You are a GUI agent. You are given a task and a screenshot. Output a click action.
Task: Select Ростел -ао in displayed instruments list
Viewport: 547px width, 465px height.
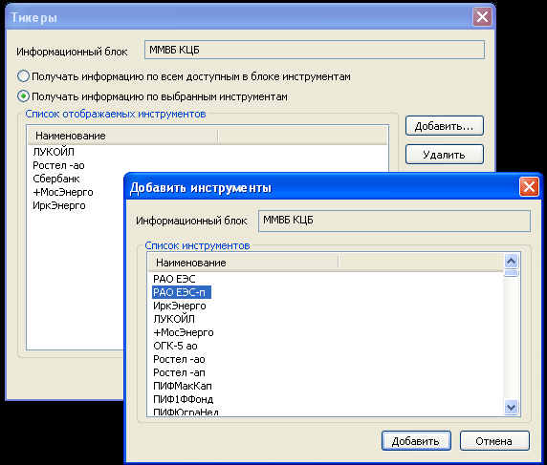click(x=58, y=165)
